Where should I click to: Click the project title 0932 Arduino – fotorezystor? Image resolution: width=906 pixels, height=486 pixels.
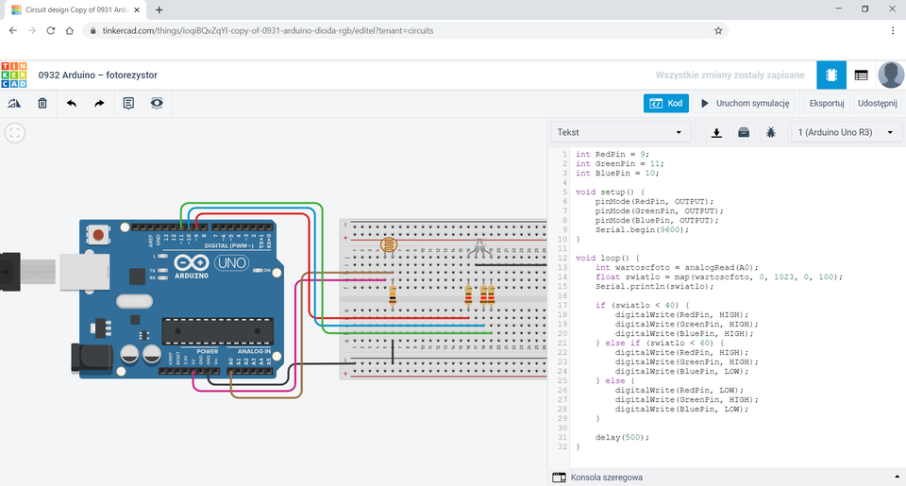pos(97,75)
